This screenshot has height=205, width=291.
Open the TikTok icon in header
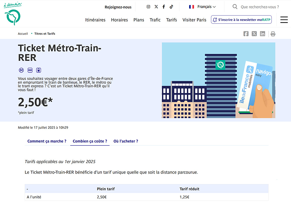(x=171, y=7)
